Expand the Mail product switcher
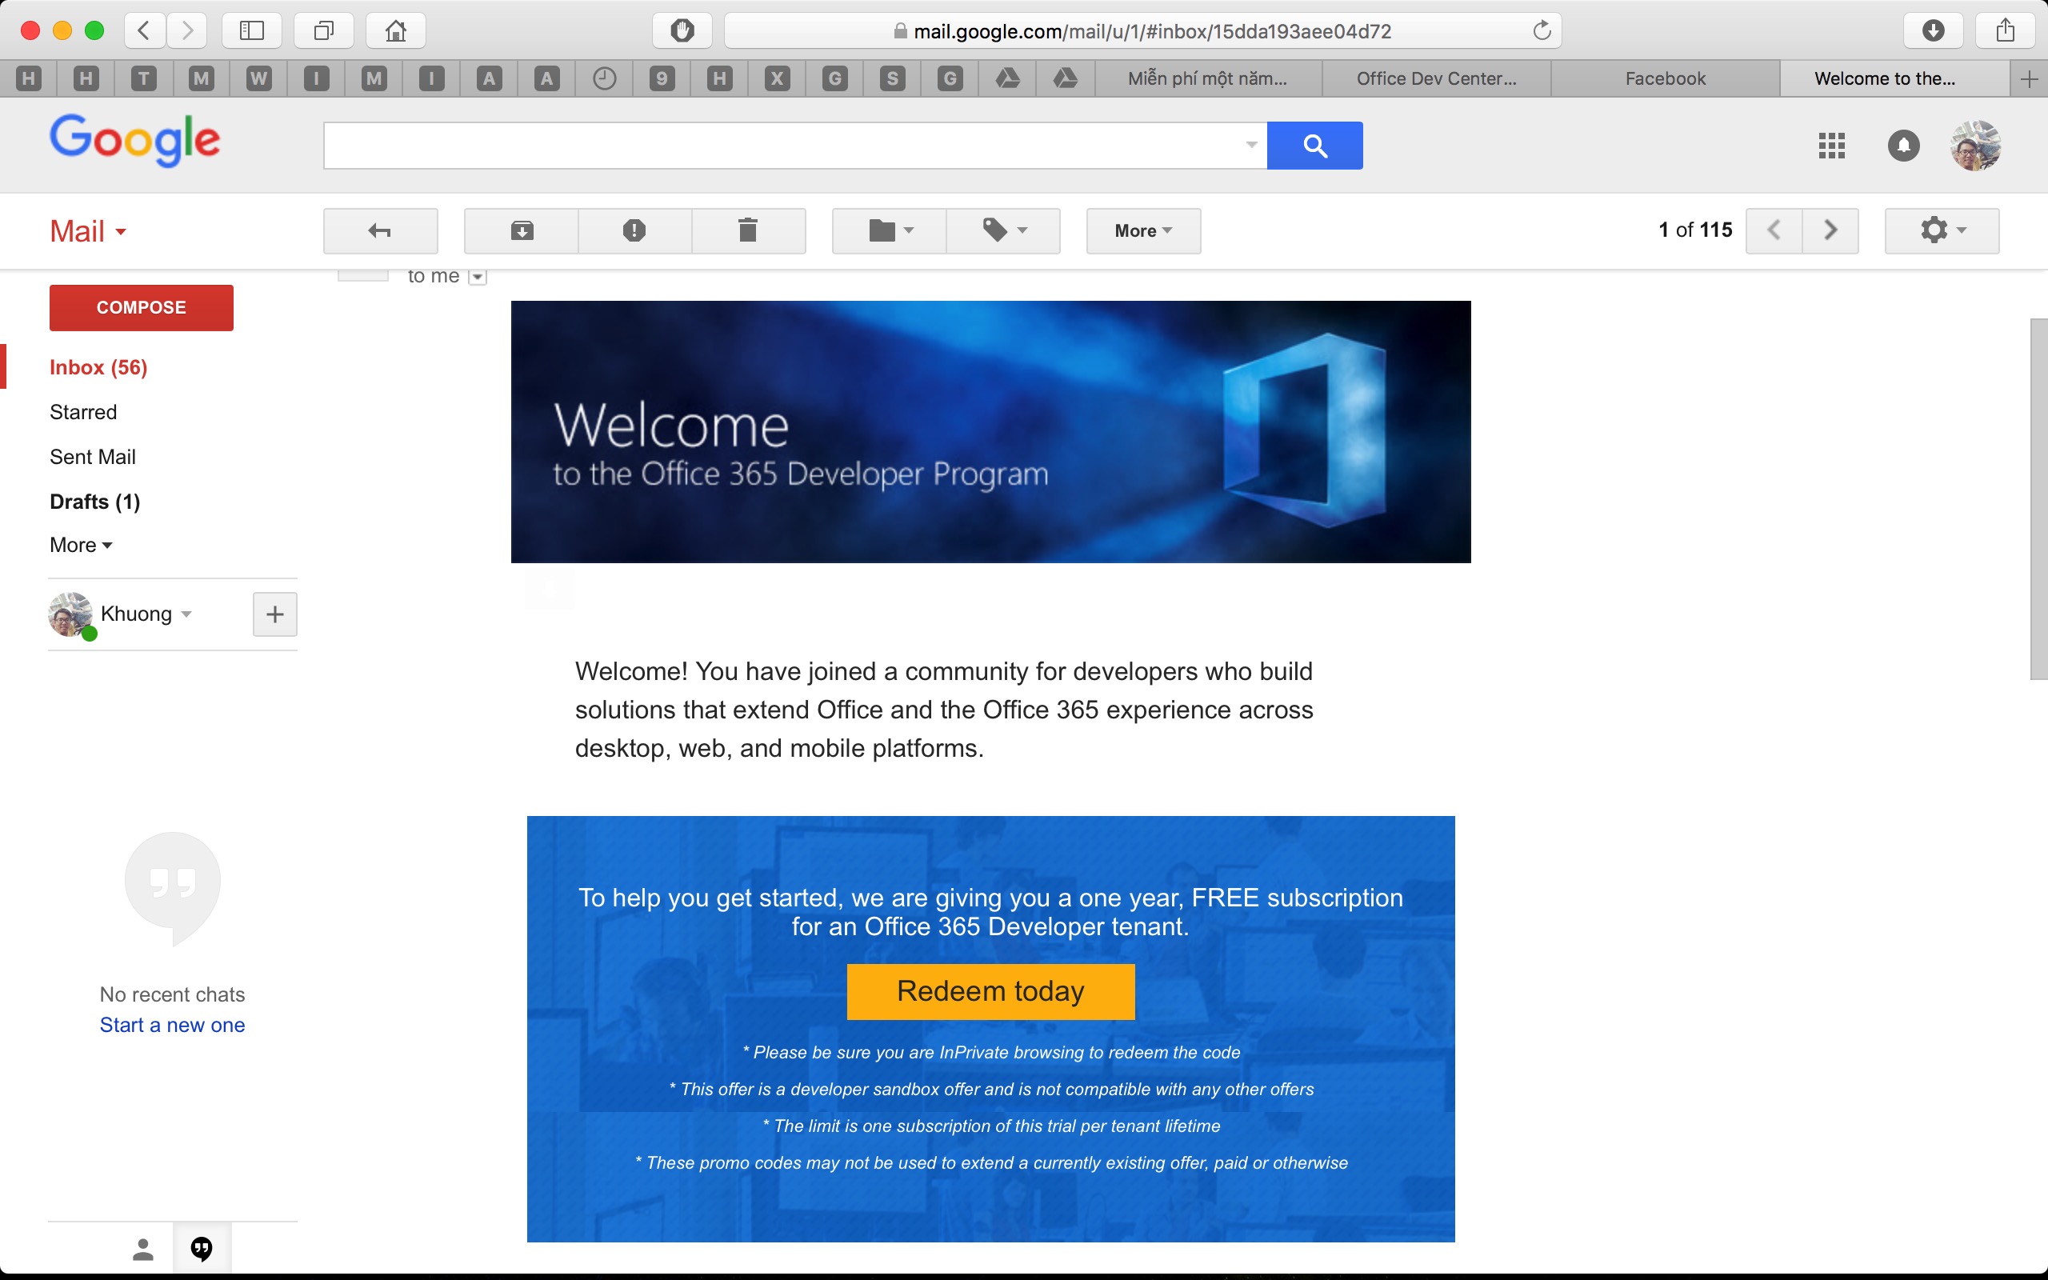2048x1280 pixels. click(88, 231)
